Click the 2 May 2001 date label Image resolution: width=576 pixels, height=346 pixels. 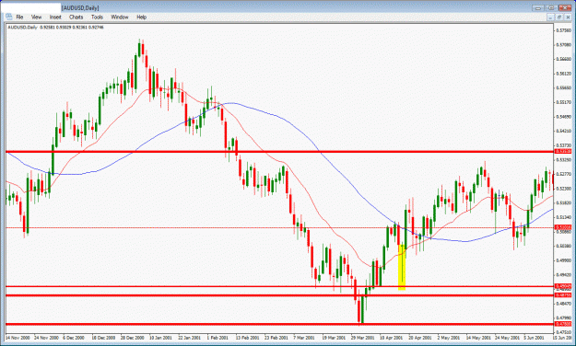click(x=449, y=338)
